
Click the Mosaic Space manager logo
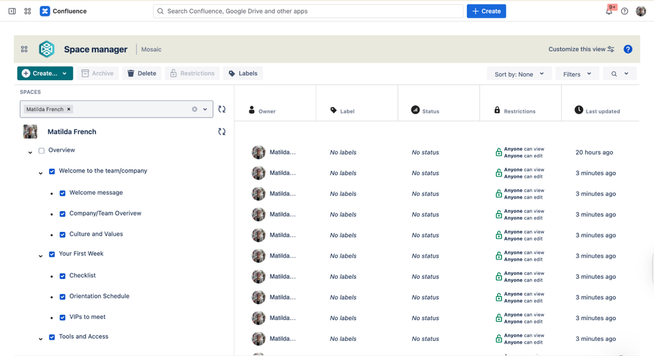pyautogui.click(x=46, y=49)
